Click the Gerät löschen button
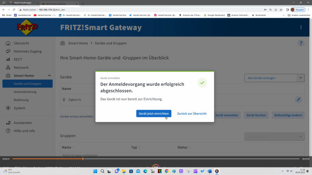 (x=256, y=115)
